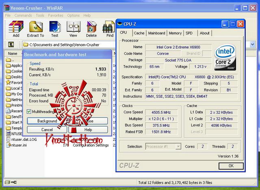This screenshot has width=260, height=190.
Task: Switch to the Mainboard tab
Action: [x=157, y=33]
